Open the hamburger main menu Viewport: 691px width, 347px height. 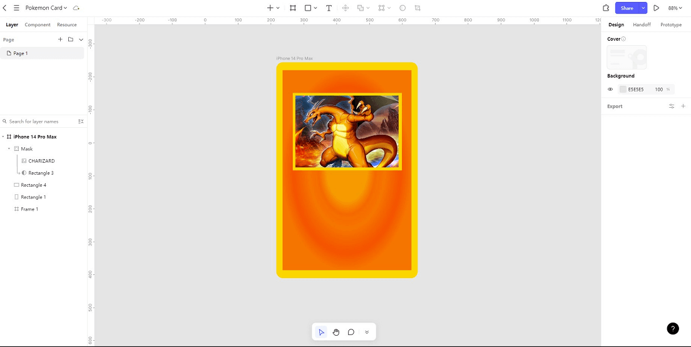coord(16,8)
